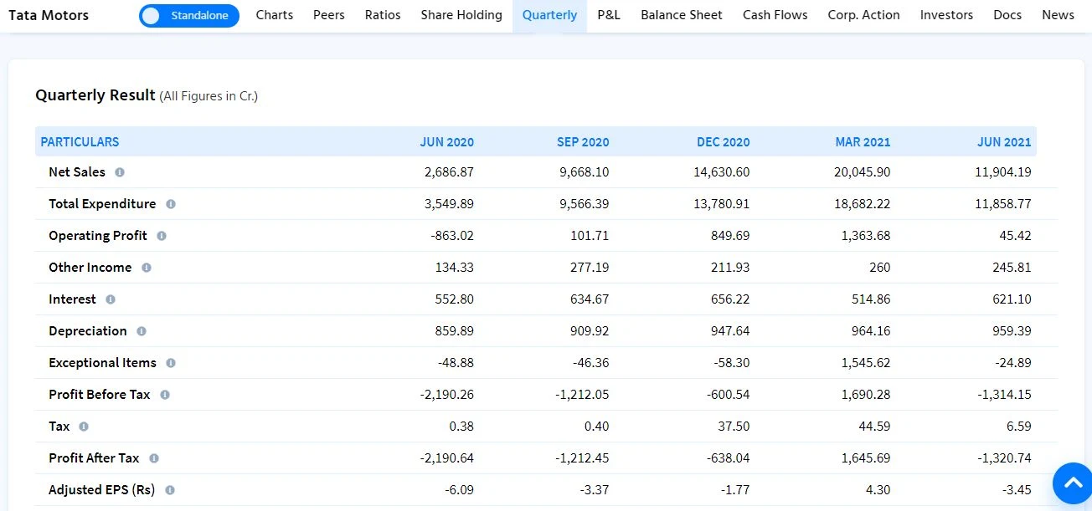Image resolution: width=1092 pixels, height=511 pixels.
Task: Switch the Standalone toggle to Consolidated
Action: [188, 15]
